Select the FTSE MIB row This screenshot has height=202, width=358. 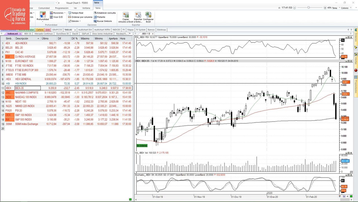(66, 75)
